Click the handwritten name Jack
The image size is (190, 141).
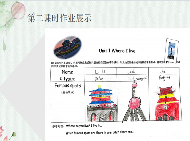point(131,72)
